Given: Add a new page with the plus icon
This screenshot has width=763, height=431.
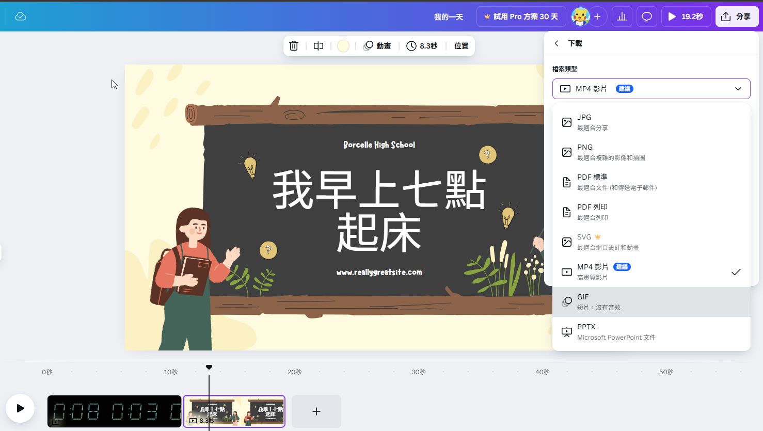Looking at the screenshot, I should (316, 411).
